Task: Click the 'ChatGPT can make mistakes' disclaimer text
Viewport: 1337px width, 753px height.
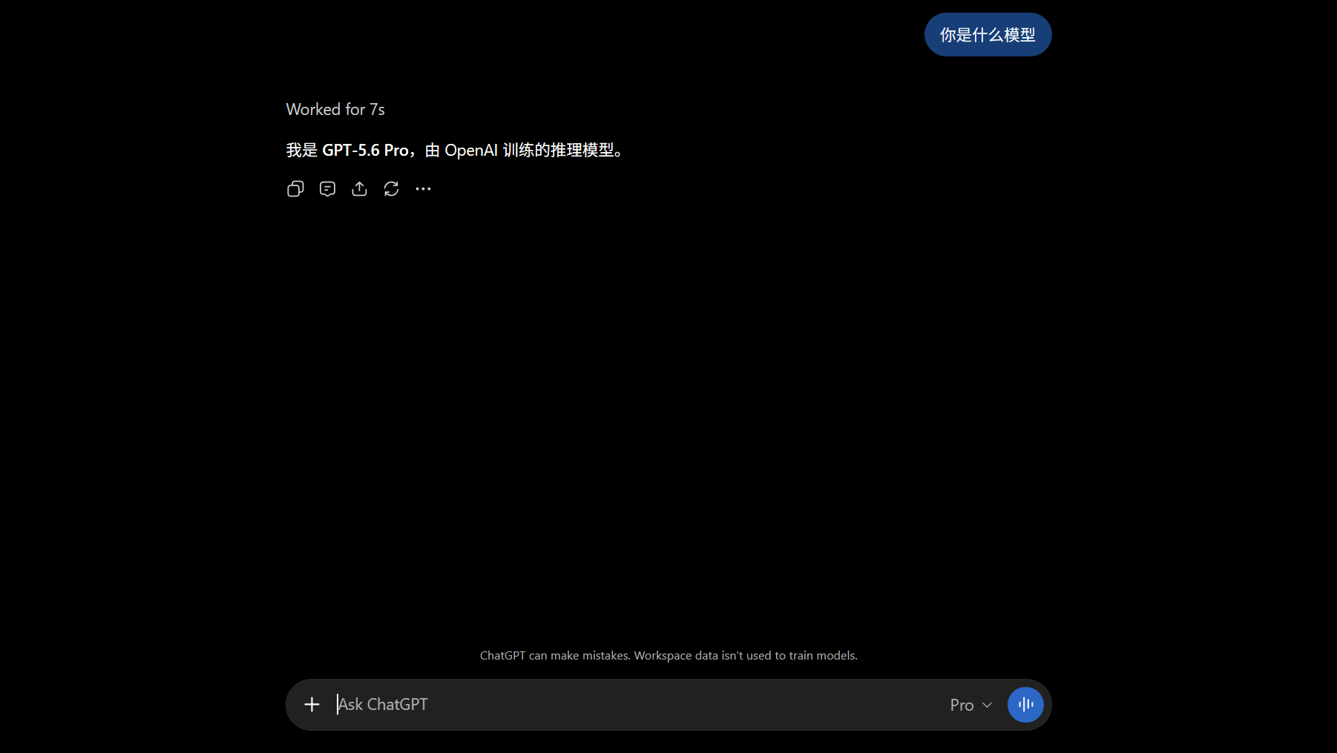Action: [x=668, y=656]
